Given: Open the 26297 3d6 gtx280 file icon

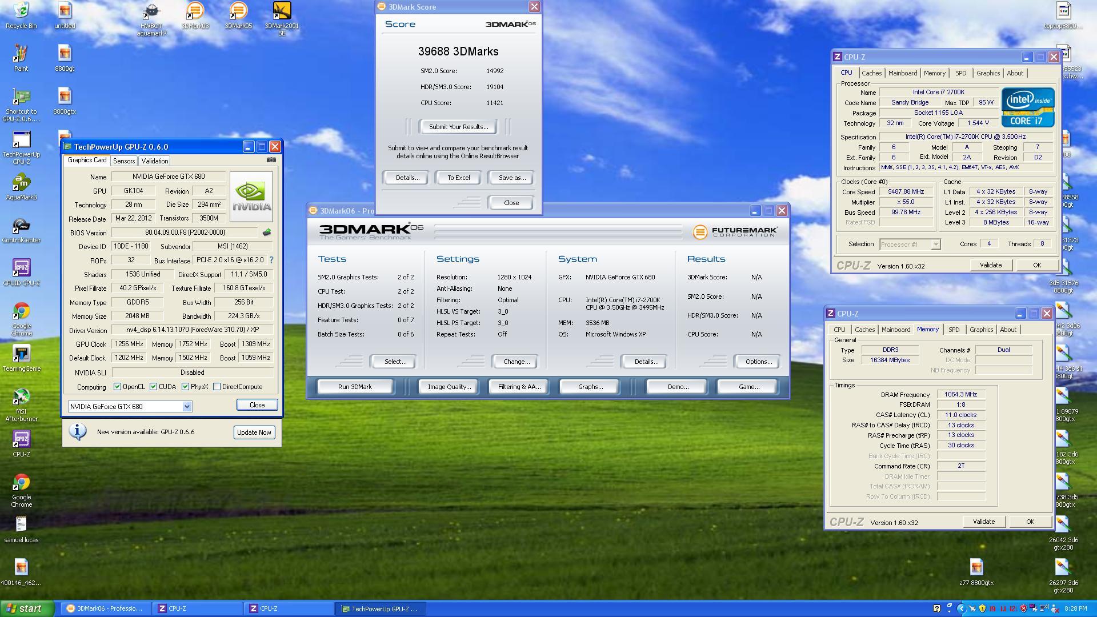Looking at the screenshot, I should pyautogui.click(x=1063, y=575).
